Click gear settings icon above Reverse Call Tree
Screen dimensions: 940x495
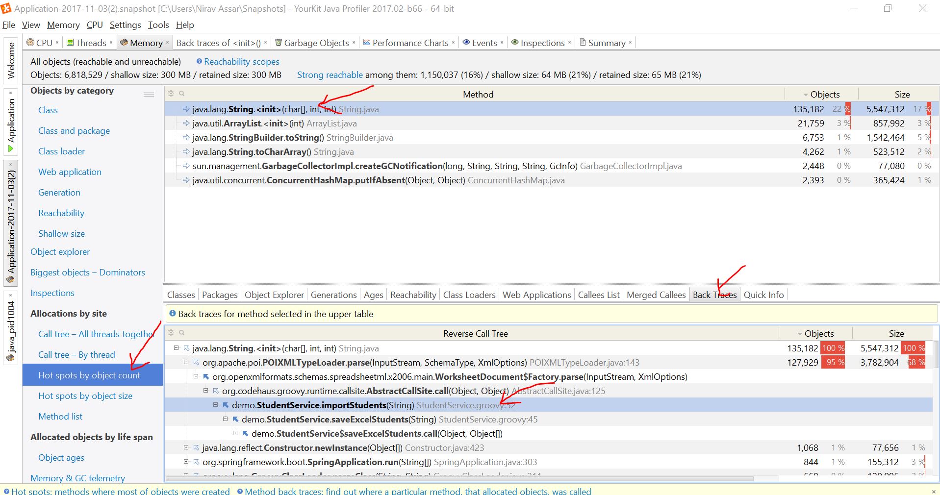pos(171,332)
